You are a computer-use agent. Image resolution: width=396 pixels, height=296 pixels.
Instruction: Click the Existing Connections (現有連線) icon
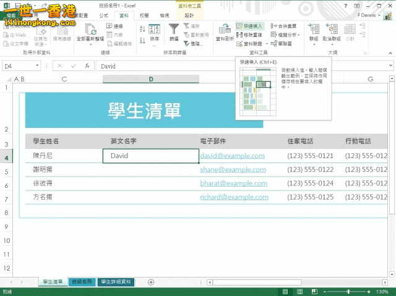61,30
